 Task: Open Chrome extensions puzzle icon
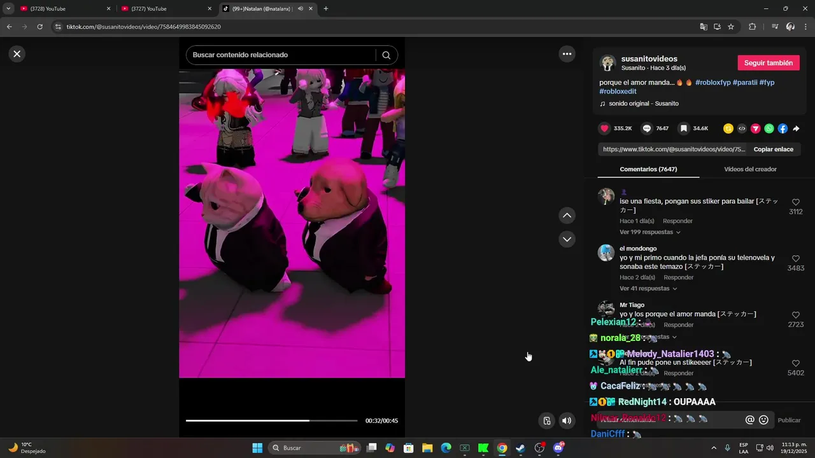coord(752,27)
